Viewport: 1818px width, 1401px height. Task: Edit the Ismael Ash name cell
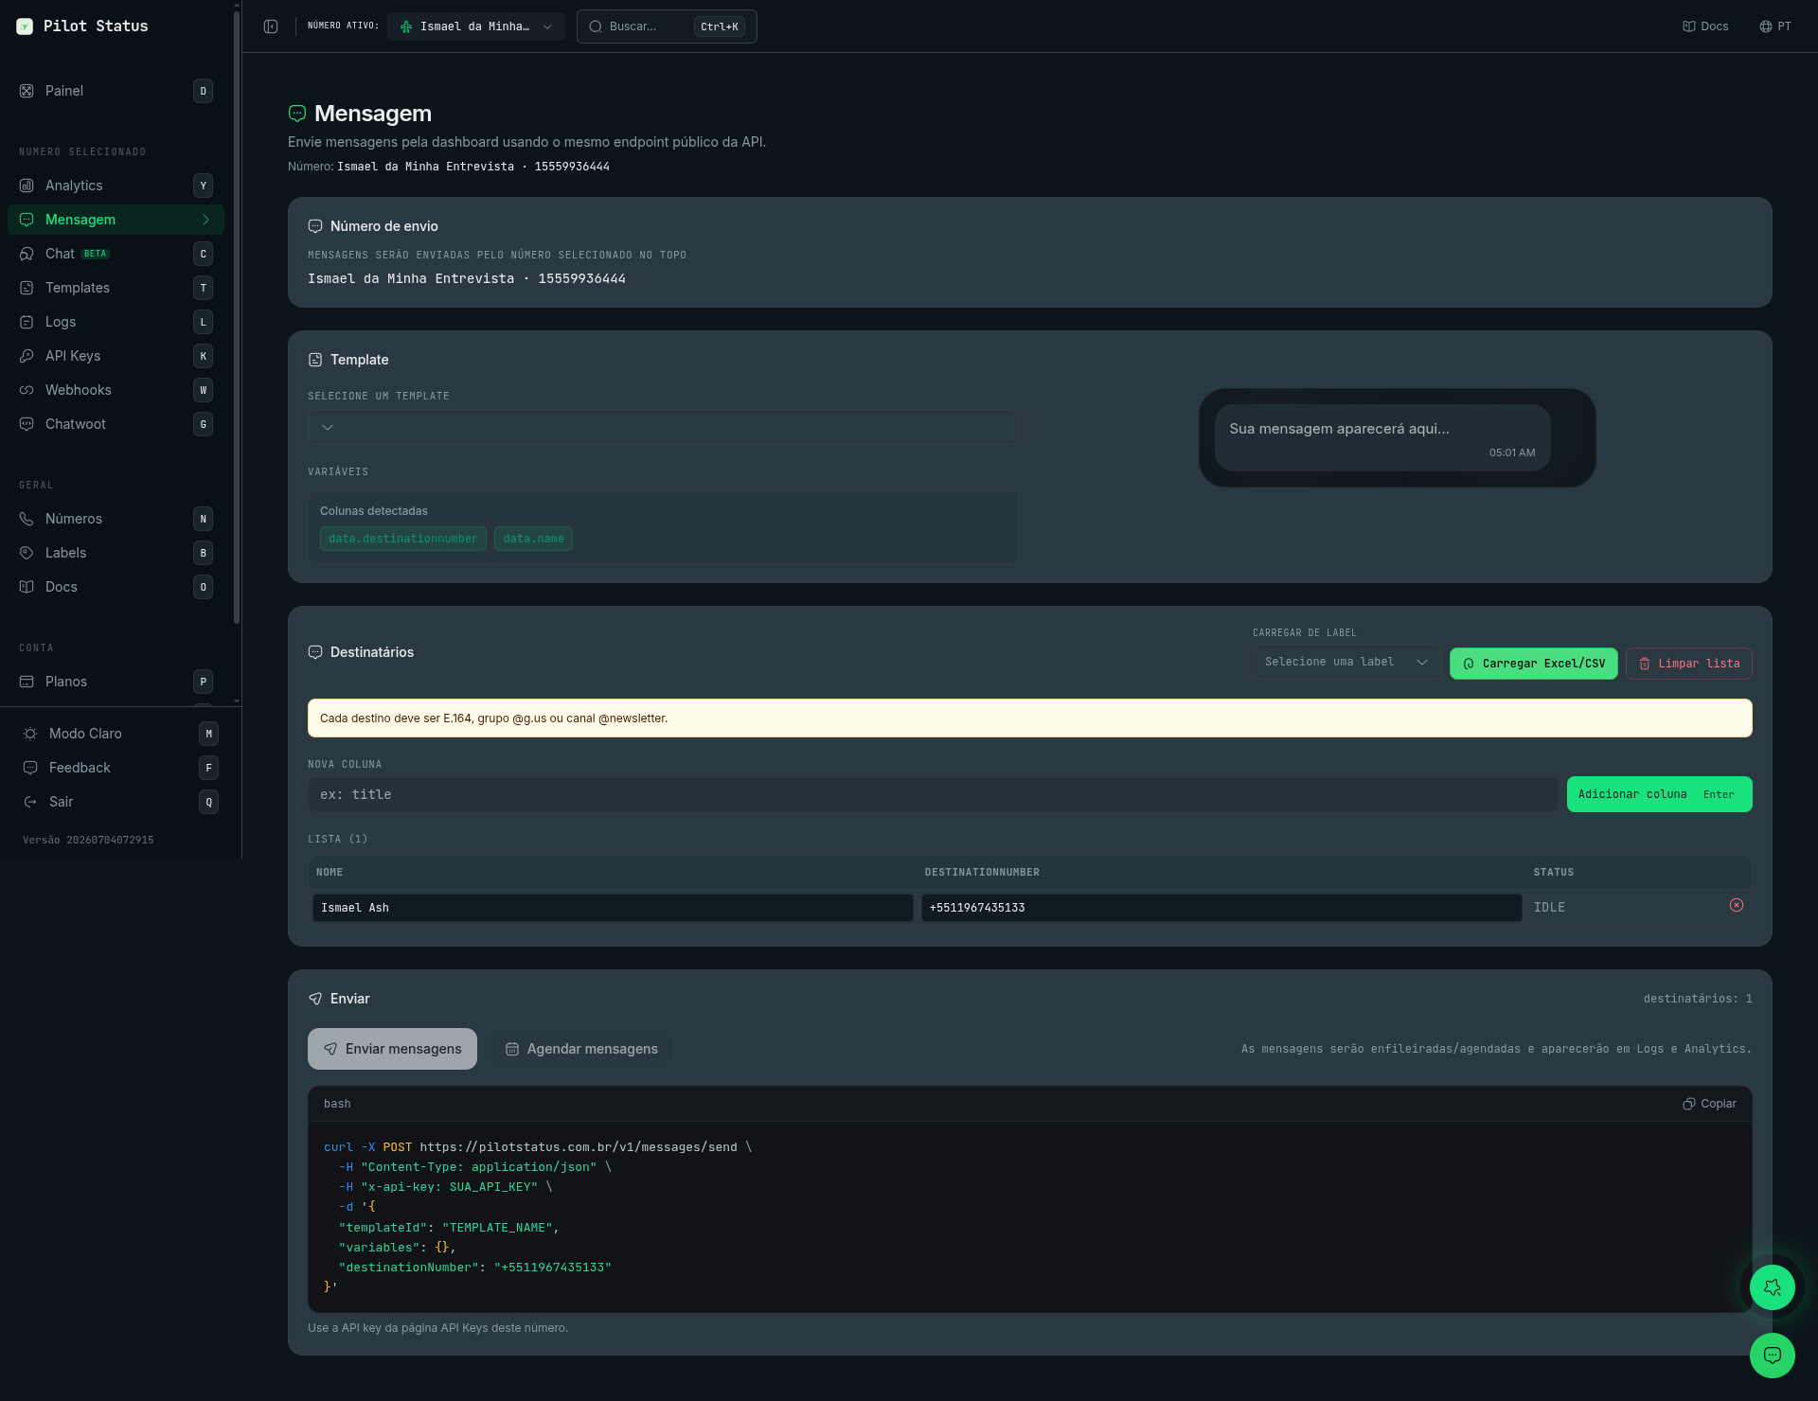pos(613,908)
